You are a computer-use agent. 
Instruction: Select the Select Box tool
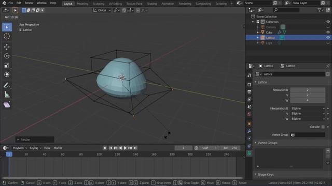pos(7,27)
